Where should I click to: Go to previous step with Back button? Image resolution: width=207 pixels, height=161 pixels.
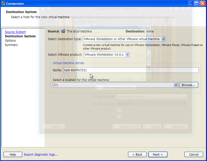pyautogui.click(x=137, y=154)
